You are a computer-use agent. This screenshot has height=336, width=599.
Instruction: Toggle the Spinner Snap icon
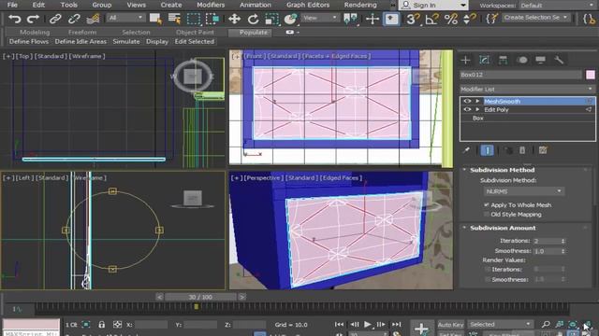coord(469,19)
